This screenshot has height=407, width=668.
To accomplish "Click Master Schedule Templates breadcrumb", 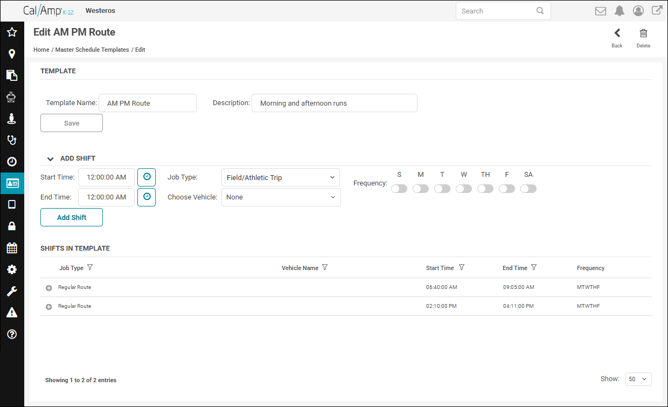I will (x=92, y=50).
